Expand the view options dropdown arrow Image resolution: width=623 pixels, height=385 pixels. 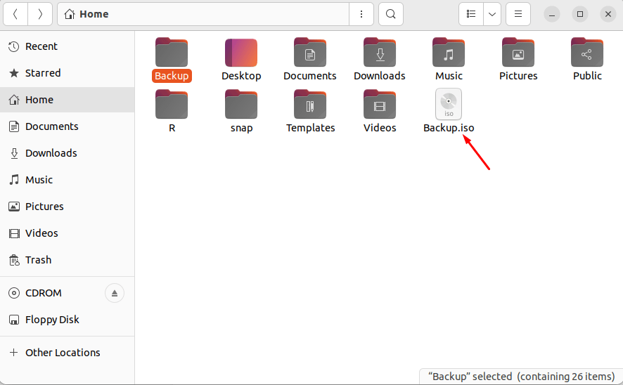point(492,14)
